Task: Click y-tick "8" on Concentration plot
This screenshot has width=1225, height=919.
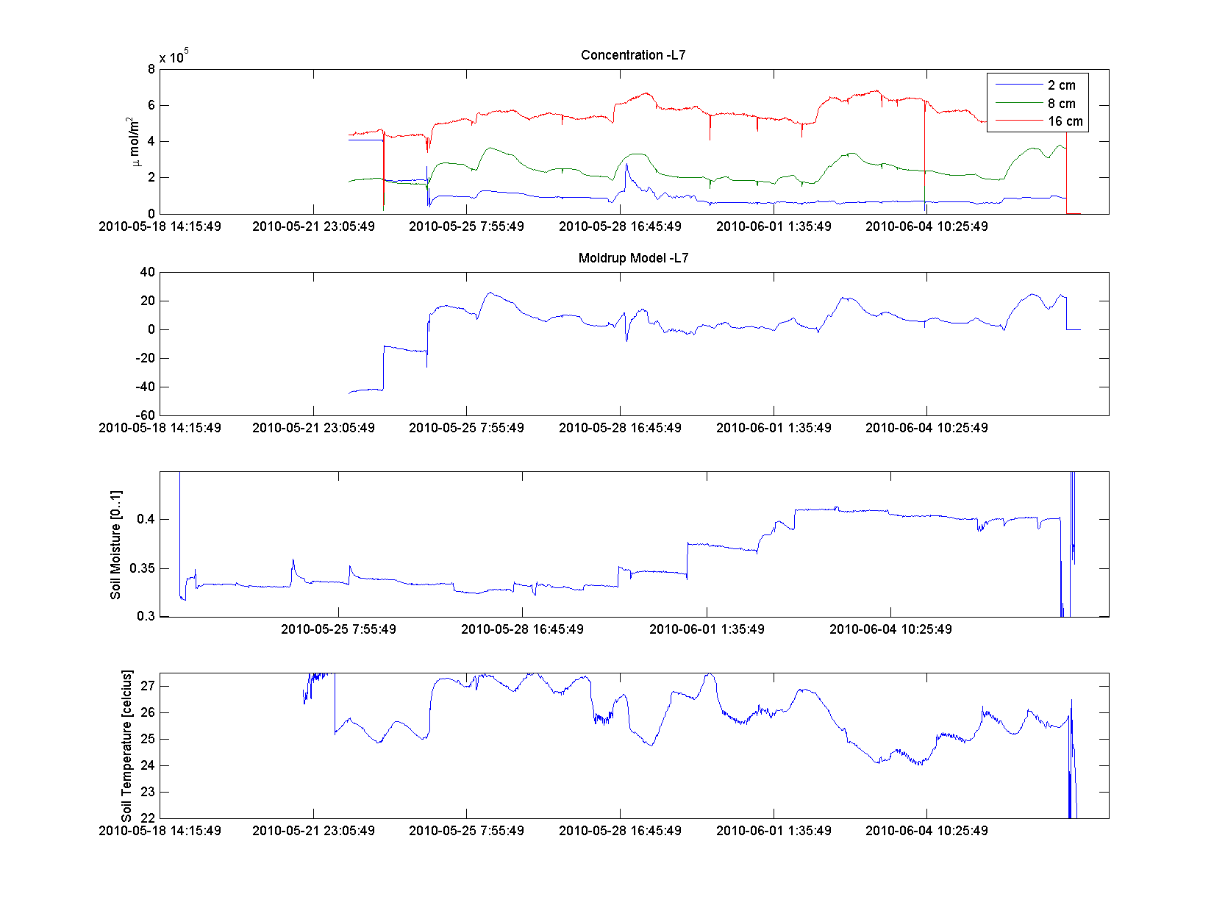Action: coord(151,69)
